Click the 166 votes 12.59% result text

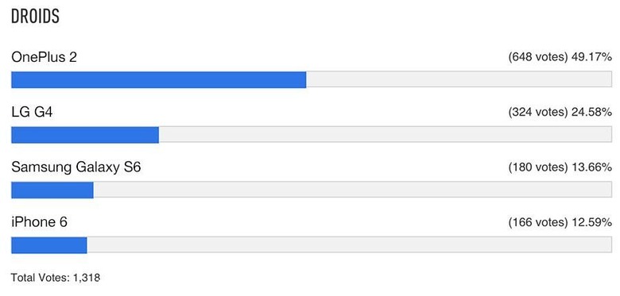pyautogui.click(x=560, y=223)
